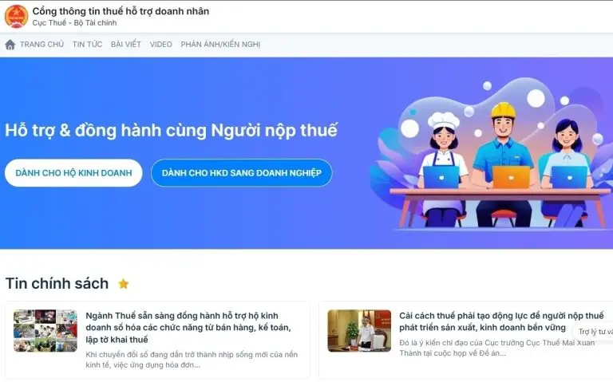This screenshot has height=382, width=613.
Task: Click the Trợ lý tư vấn assistant widget
Action: [595, 332]
